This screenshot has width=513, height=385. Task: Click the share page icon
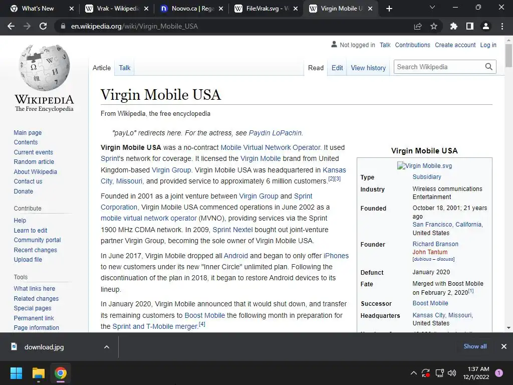(418, 26)
